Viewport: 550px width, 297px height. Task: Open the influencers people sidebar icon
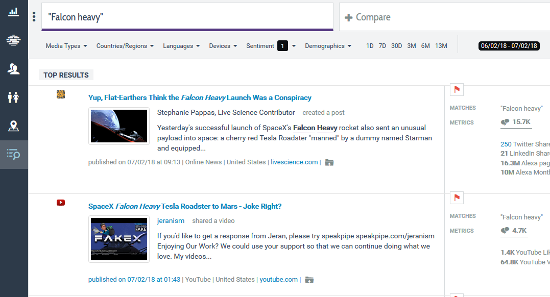[13, 69]
